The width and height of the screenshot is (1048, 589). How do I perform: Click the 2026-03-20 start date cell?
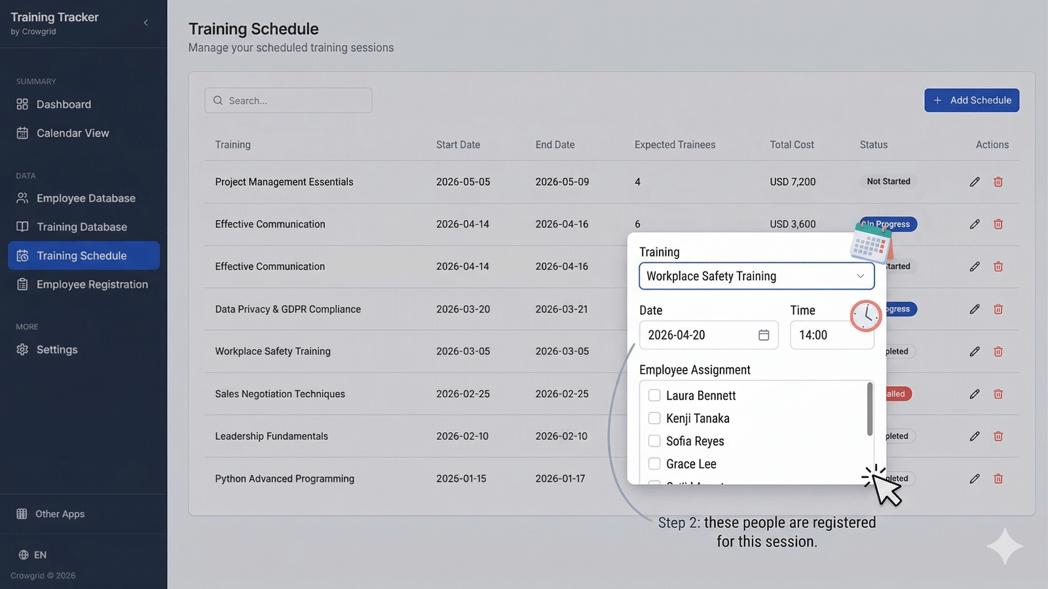pos(463,309)
